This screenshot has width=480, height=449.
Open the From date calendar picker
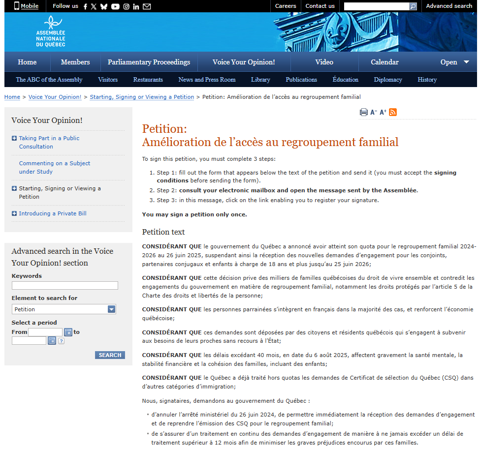click(68, 332)
